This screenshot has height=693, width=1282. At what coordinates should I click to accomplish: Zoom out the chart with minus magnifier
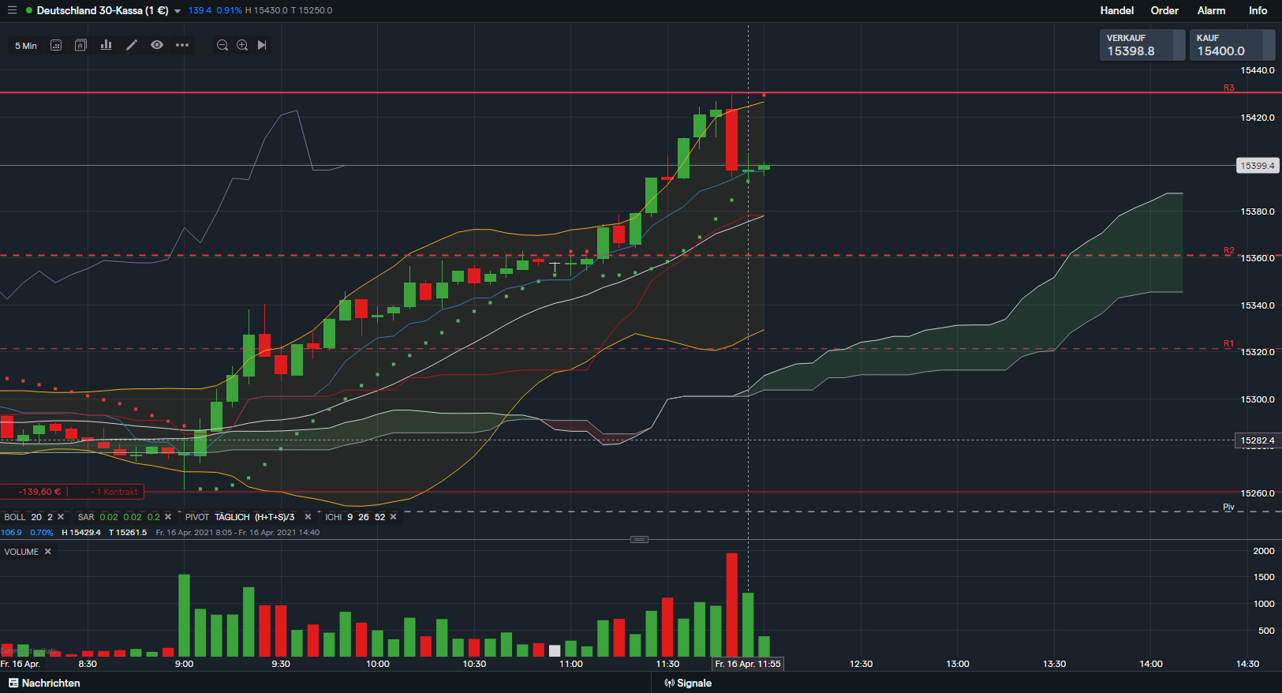tap(222, 45)
